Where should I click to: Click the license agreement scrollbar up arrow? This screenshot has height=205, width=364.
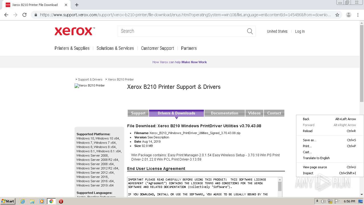click(280, 179)
